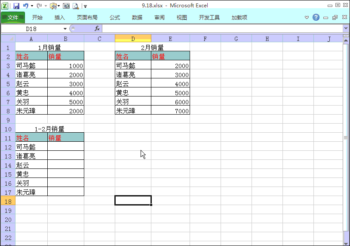Click the greyed redo arrow icon

pyautogui.click(x=39, y=6)
